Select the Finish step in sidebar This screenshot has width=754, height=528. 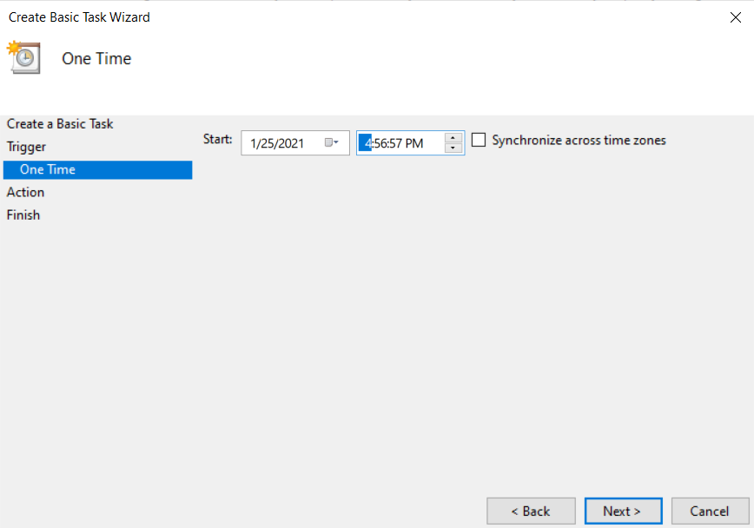(23, 215)
